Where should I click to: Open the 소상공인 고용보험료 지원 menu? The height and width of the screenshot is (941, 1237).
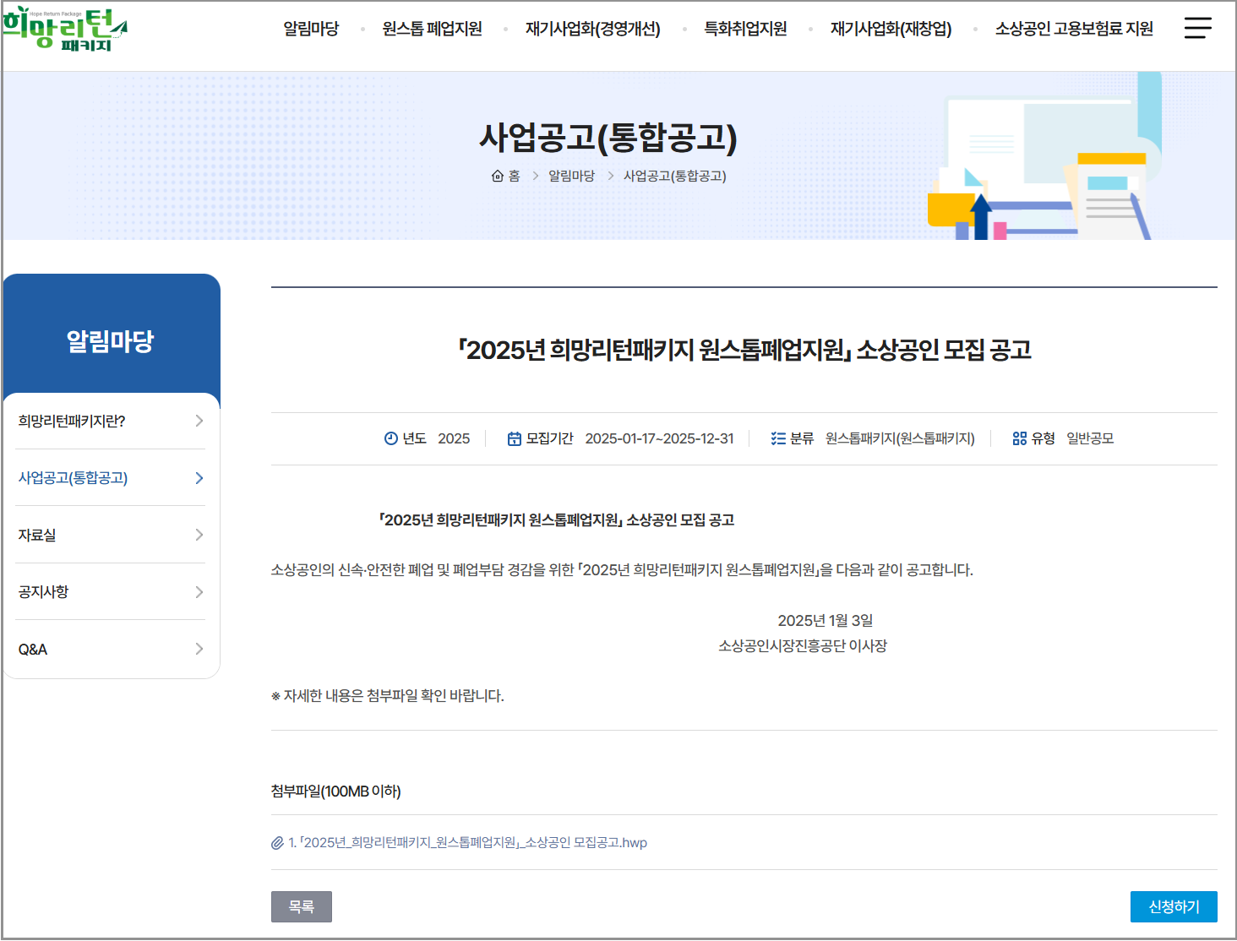pyautogui.click(x=1074, y=29)
